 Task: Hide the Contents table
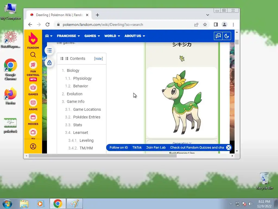coord(98,59)
